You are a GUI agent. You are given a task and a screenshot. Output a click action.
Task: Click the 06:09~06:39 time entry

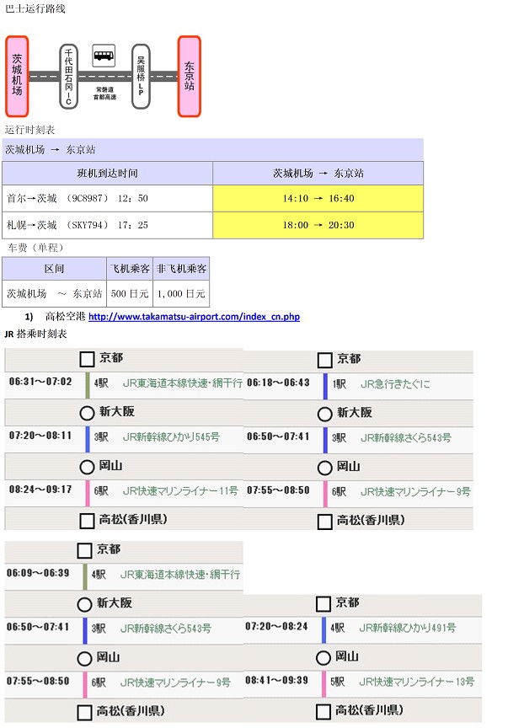pyautogui.click(x=38, y=573)
